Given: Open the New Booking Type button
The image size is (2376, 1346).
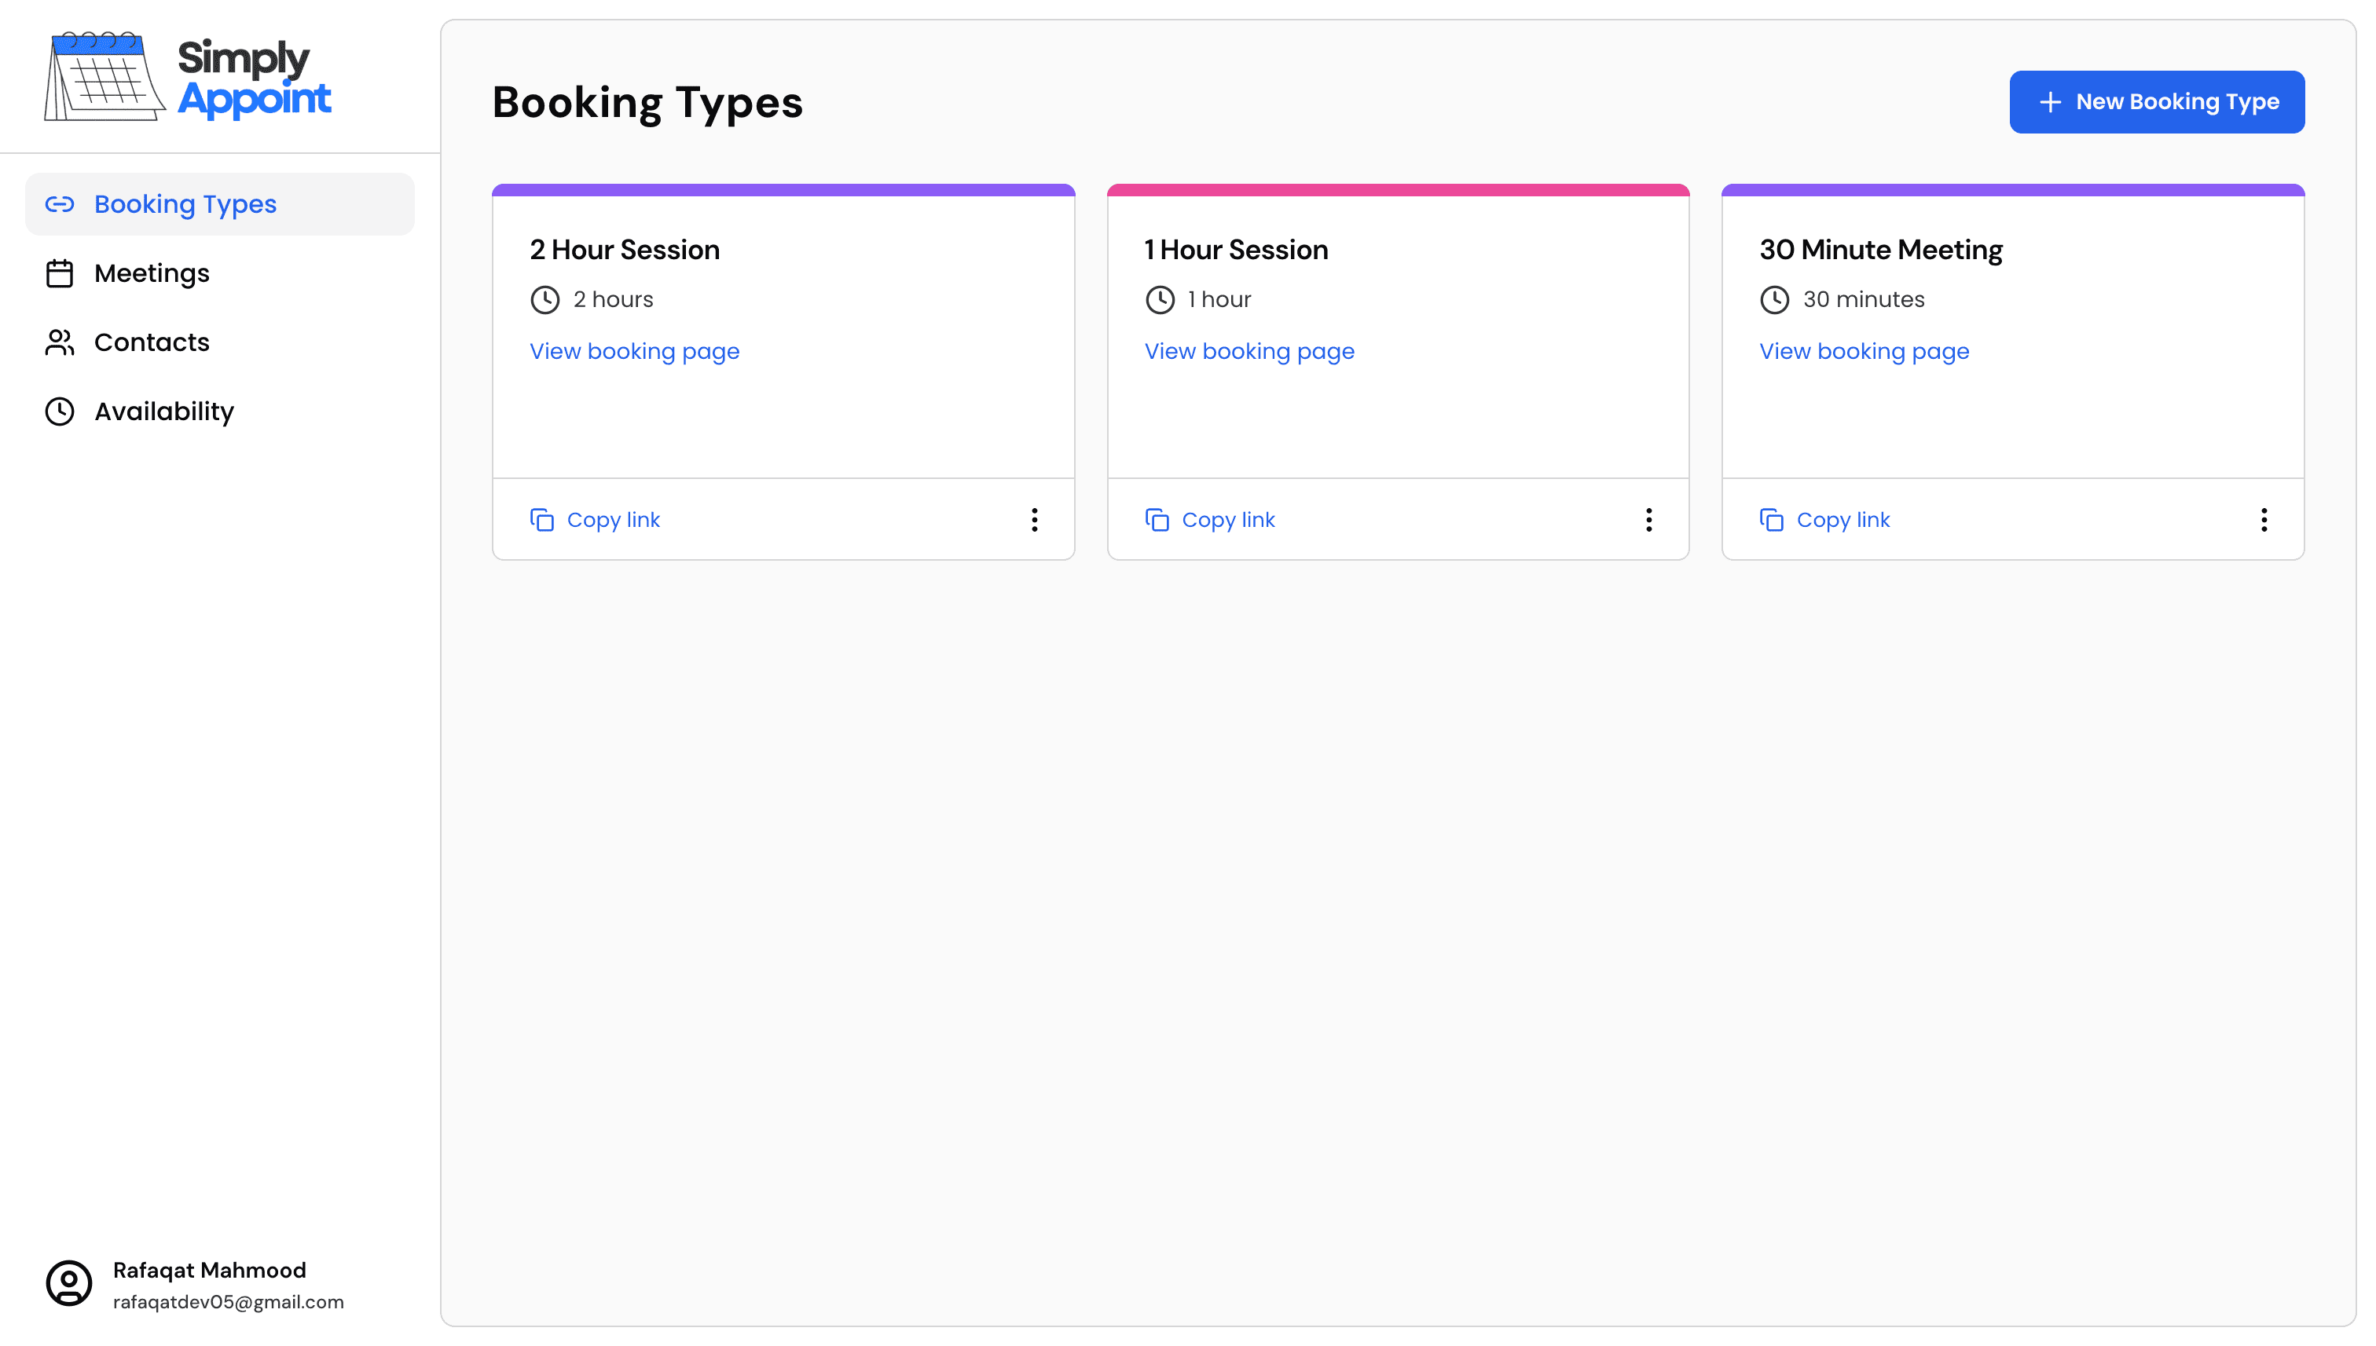Looking at the screenshot, I should click(2156, 101).
